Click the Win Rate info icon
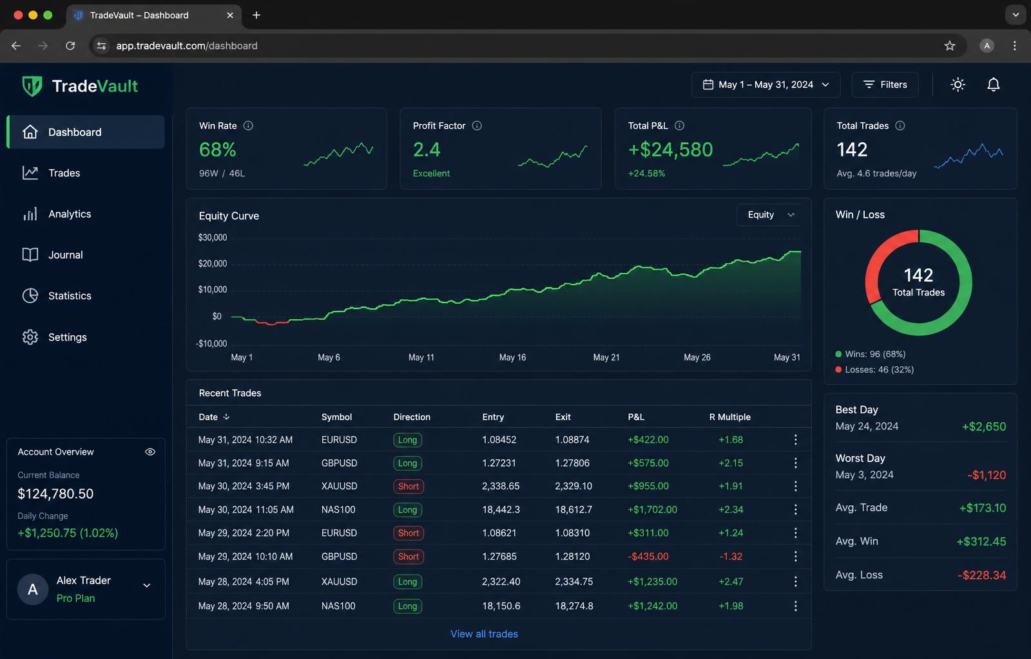 pos(248,125)
